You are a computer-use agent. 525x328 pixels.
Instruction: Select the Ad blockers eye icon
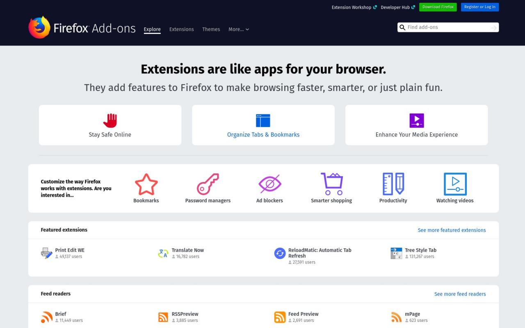click(x=269, y=184)
